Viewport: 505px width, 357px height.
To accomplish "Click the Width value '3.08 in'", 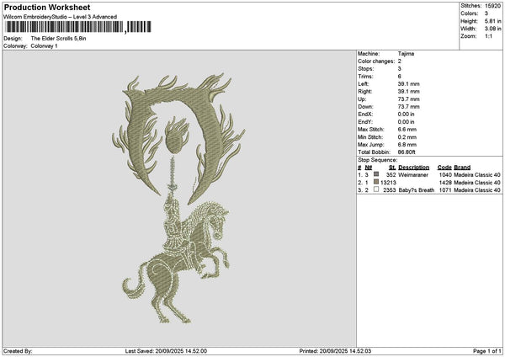I will click(x=492, y=29).
